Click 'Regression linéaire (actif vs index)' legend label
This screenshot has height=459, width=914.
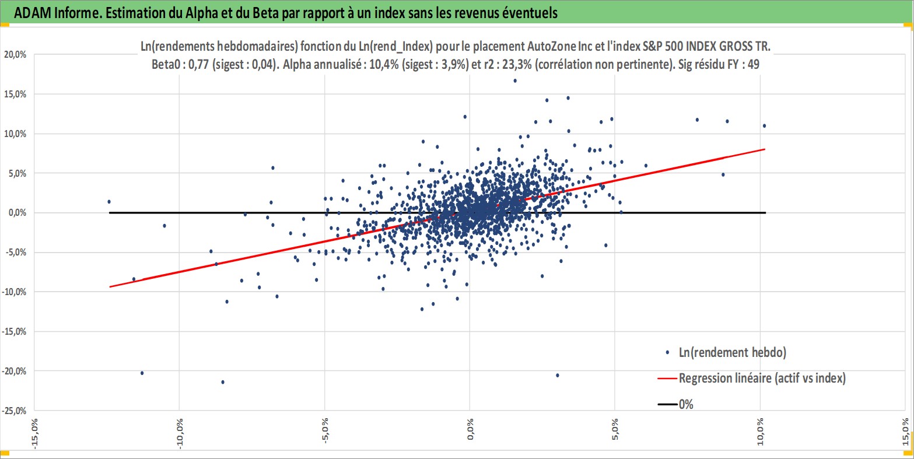762,379
